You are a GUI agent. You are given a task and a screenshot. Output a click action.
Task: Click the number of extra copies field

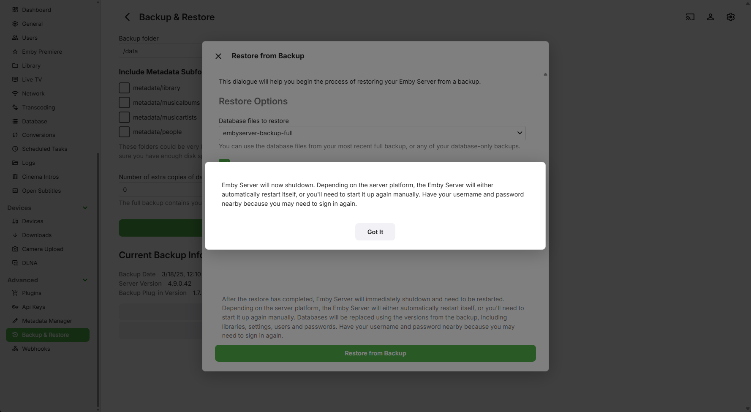tap(161, 190)
